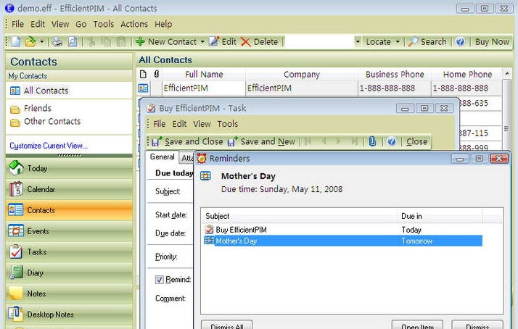This screenshot has height=329, width=518.
Task: Sort contacts by Full Name column header
Action: (204, 75)
